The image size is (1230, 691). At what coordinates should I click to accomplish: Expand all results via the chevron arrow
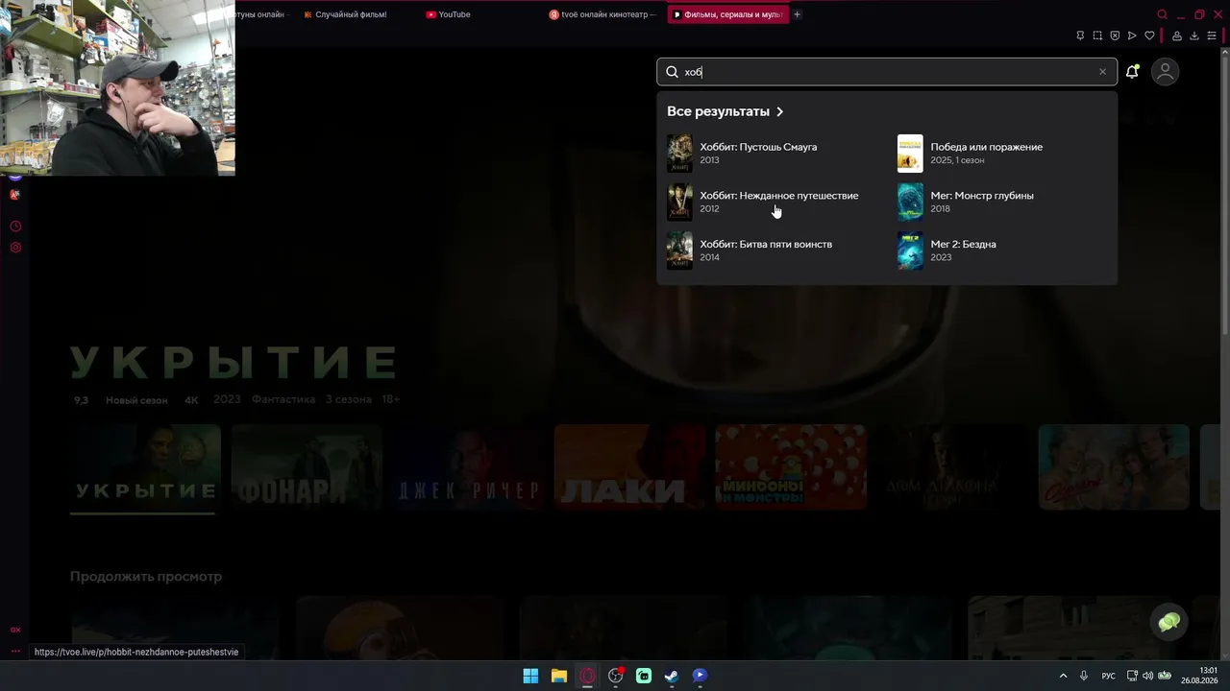pos(779,111)
